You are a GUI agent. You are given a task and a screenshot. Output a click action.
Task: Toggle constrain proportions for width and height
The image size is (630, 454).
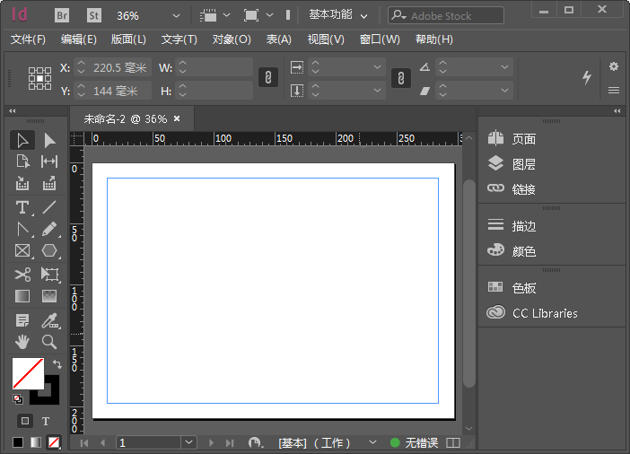click(x=268, y=77)
